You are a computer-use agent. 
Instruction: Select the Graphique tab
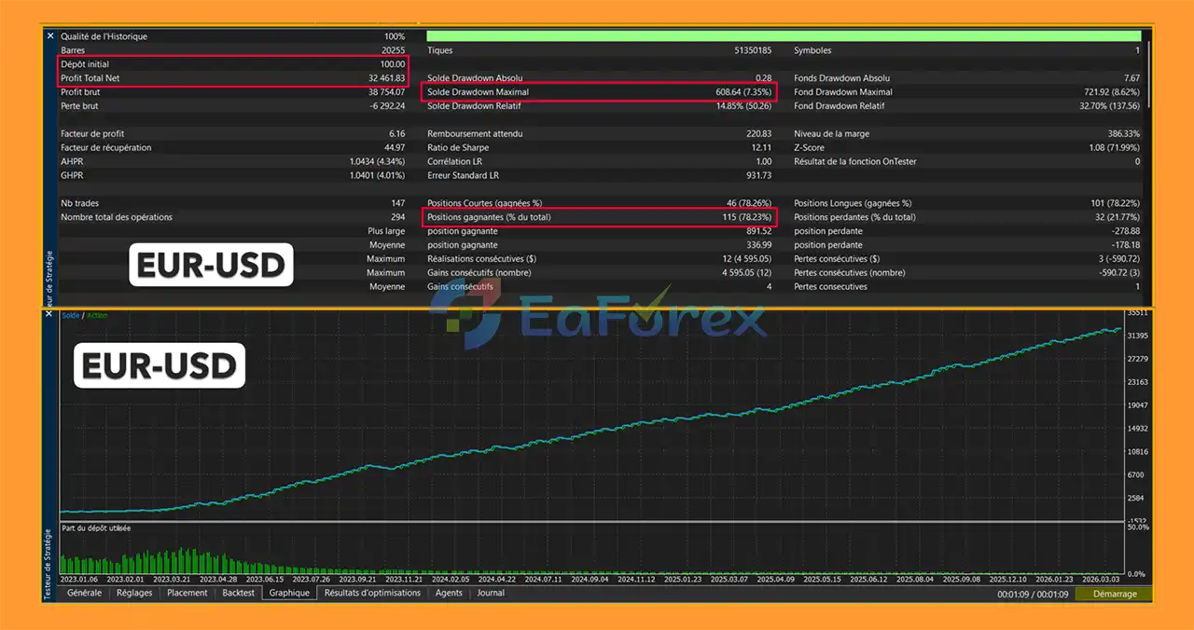289,593
